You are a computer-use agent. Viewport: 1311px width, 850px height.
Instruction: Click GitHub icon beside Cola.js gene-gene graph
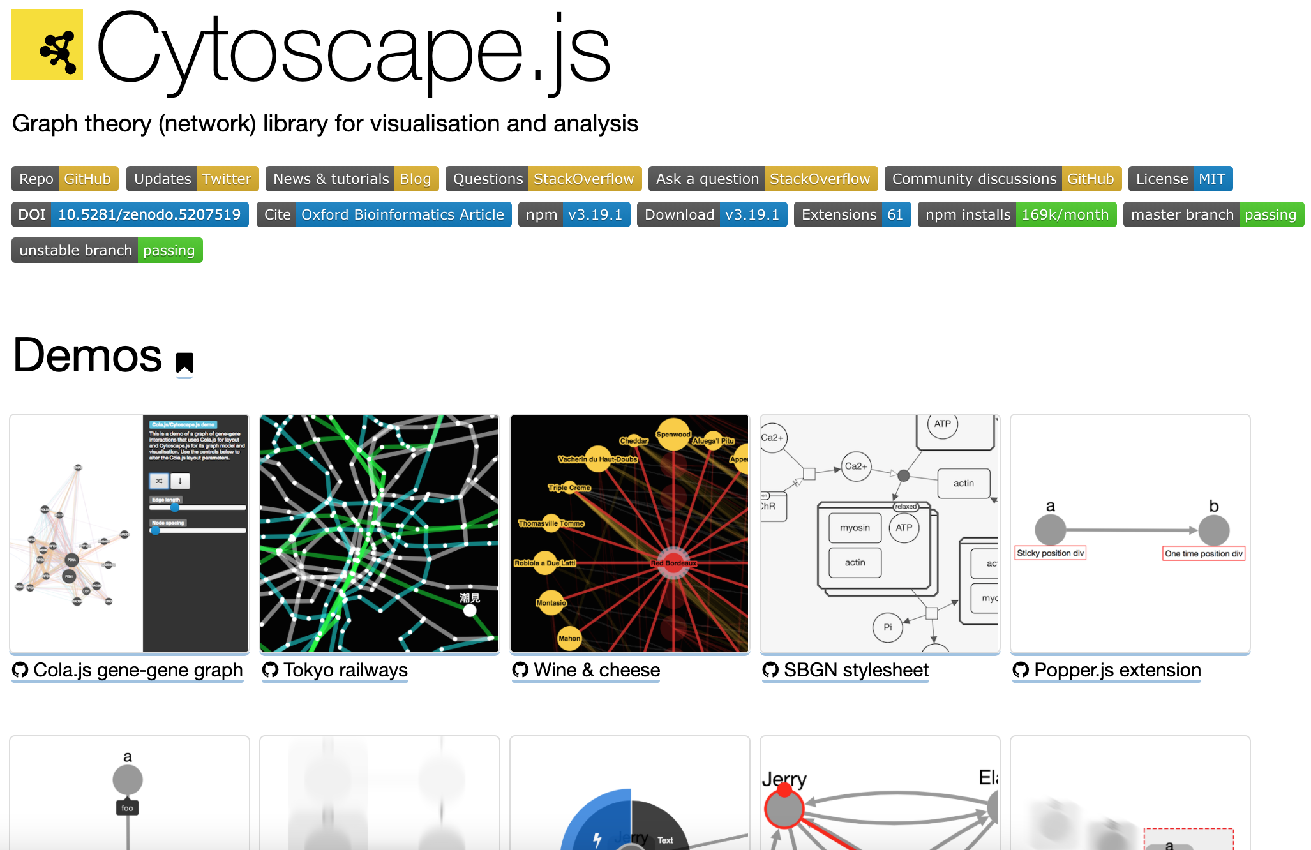click(x=20, y=670)
